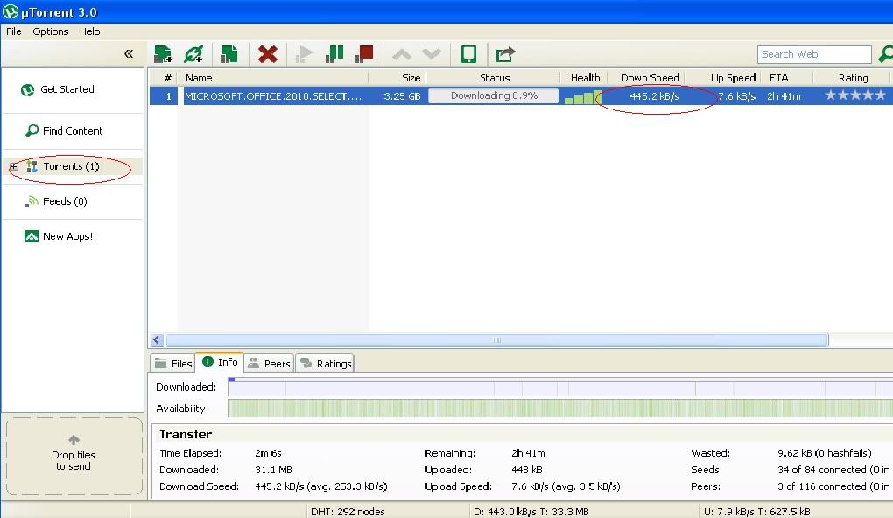893x518 pixels.
Task: Click the Availability bar
Action: pos(559,408)
